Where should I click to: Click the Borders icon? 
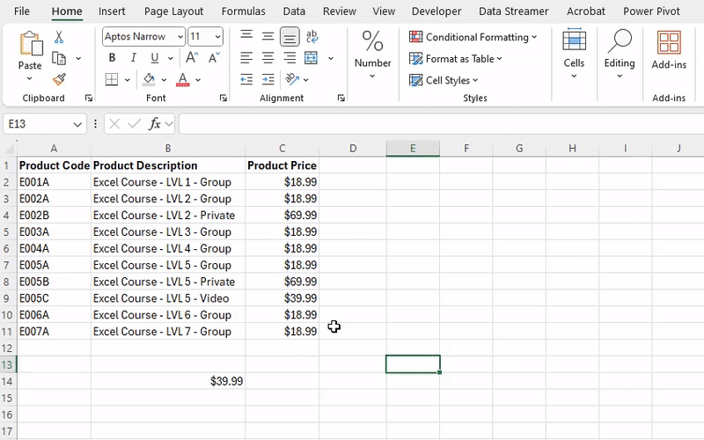pyautogui.click(x=112, y=79)
